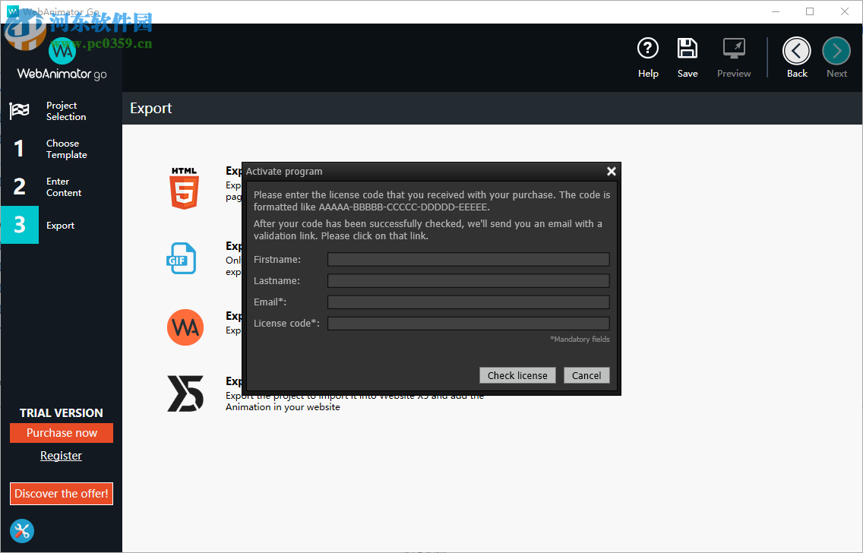863x553 pixels.
Task: Focus the License code input field
Action: click(x=468, y=324)
